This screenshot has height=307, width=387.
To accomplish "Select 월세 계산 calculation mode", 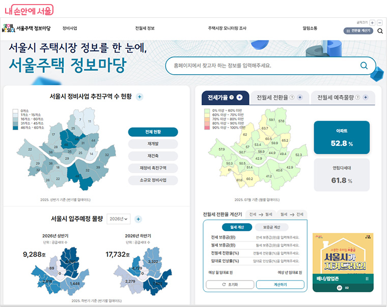I will pos(237,227).
